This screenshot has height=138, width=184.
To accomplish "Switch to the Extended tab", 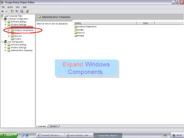I will [42, 126].
